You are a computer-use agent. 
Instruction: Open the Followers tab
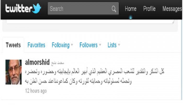(88, 45)
